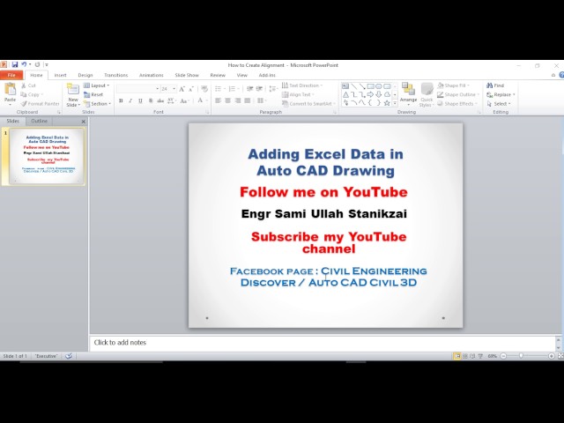This screenshot has height=423, width=564.
Task: Open the font color picker
Action: pos(202,100)
